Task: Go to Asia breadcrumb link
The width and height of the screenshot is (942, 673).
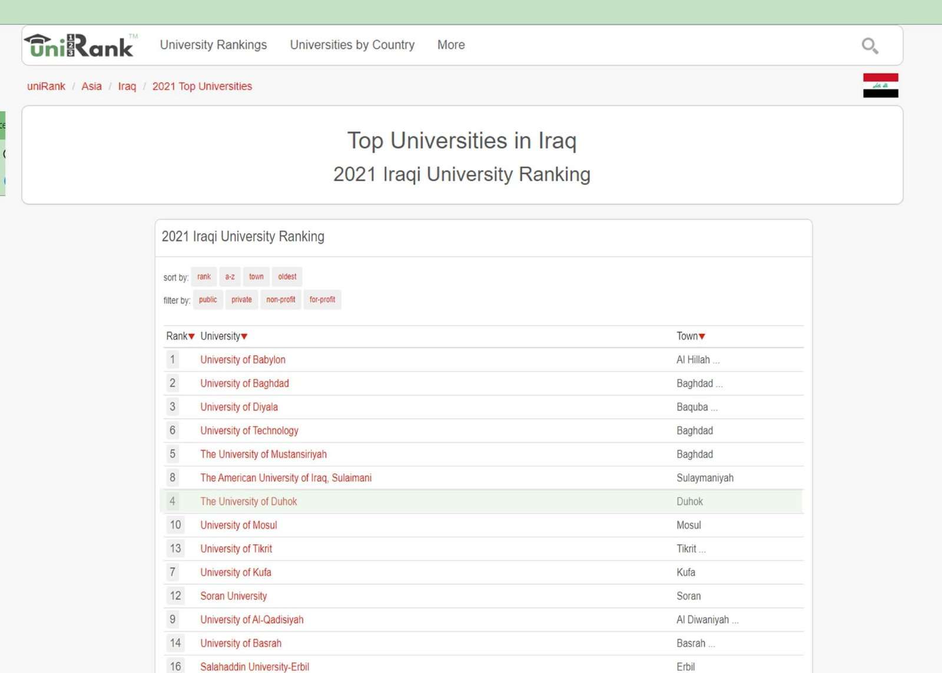Action: (x=91, y=86)
